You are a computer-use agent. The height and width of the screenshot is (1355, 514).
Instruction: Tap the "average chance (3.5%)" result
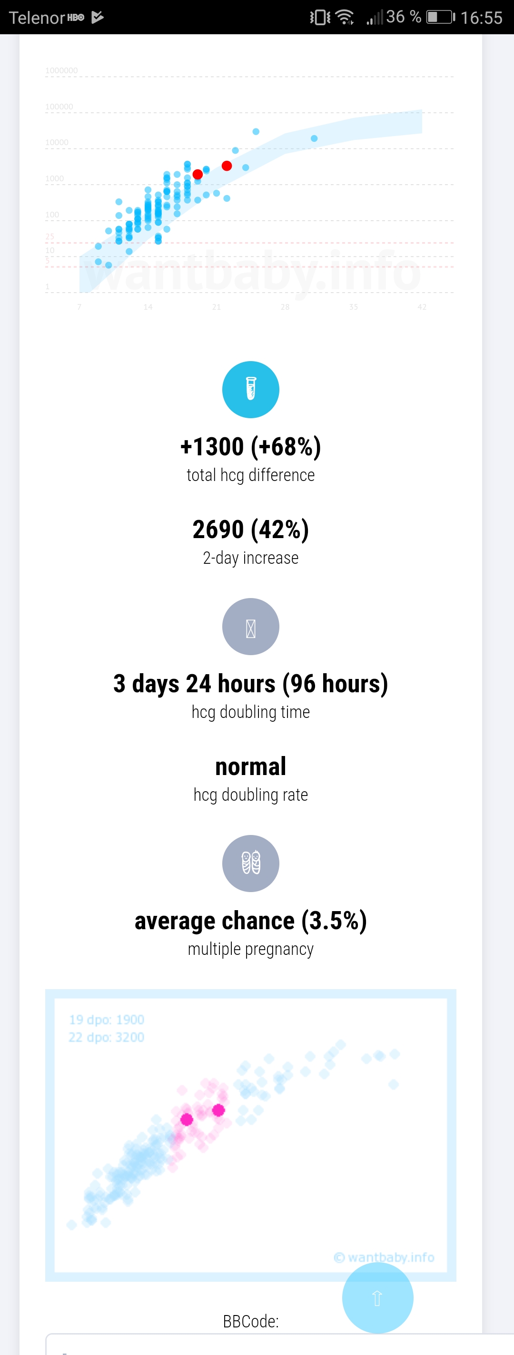click(x=250, y=921)
